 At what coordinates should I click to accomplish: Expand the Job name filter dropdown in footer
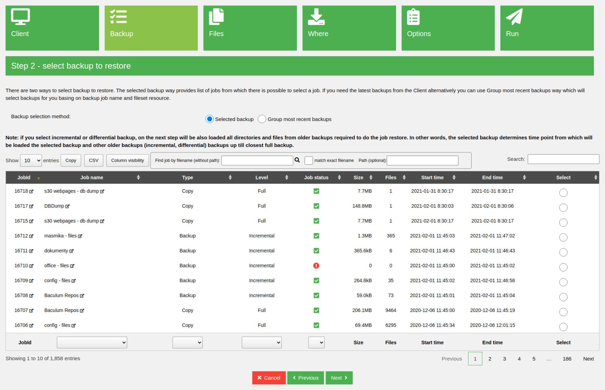click(92, 342)
